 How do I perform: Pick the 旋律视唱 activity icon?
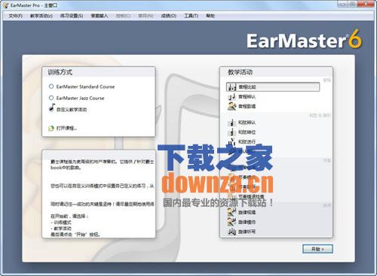click(x=231, y=212)
